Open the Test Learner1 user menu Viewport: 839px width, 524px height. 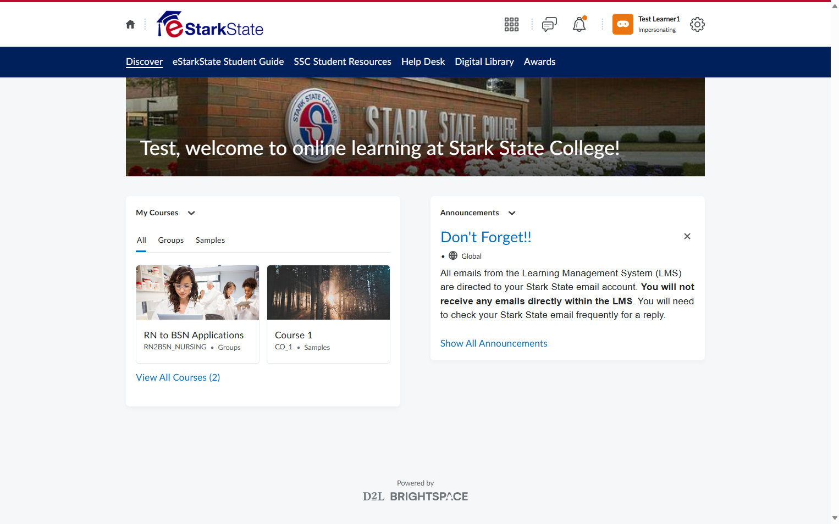point(647,24)
